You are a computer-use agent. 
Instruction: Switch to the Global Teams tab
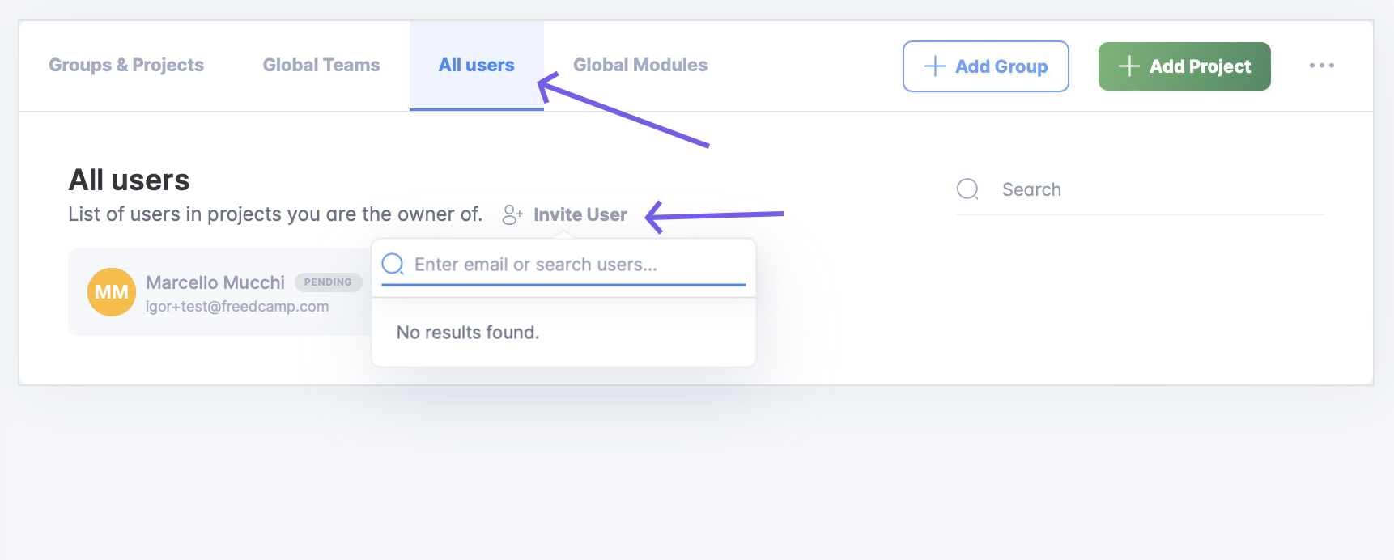[x=321, y=66]
